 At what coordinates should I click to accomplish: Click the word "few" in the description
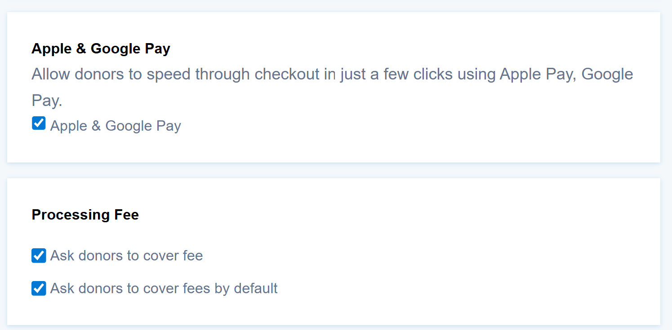(396, 74)
